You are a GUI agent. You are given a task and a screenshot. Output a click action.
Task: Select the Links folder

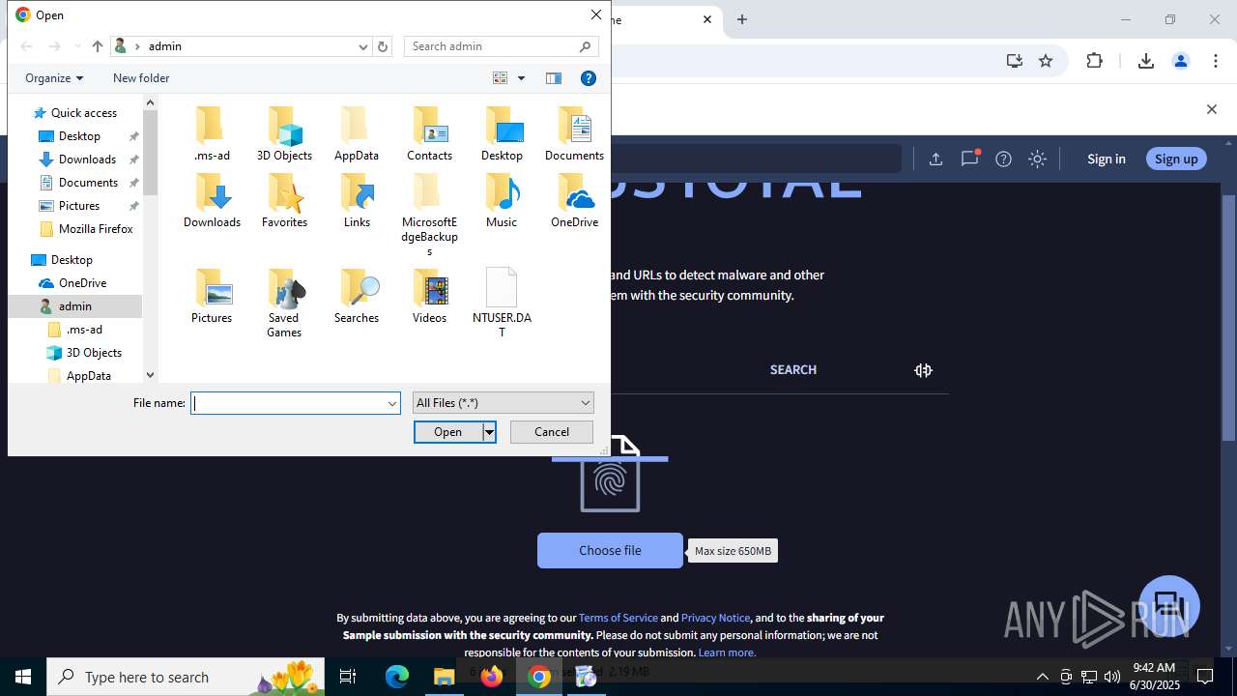357,201
